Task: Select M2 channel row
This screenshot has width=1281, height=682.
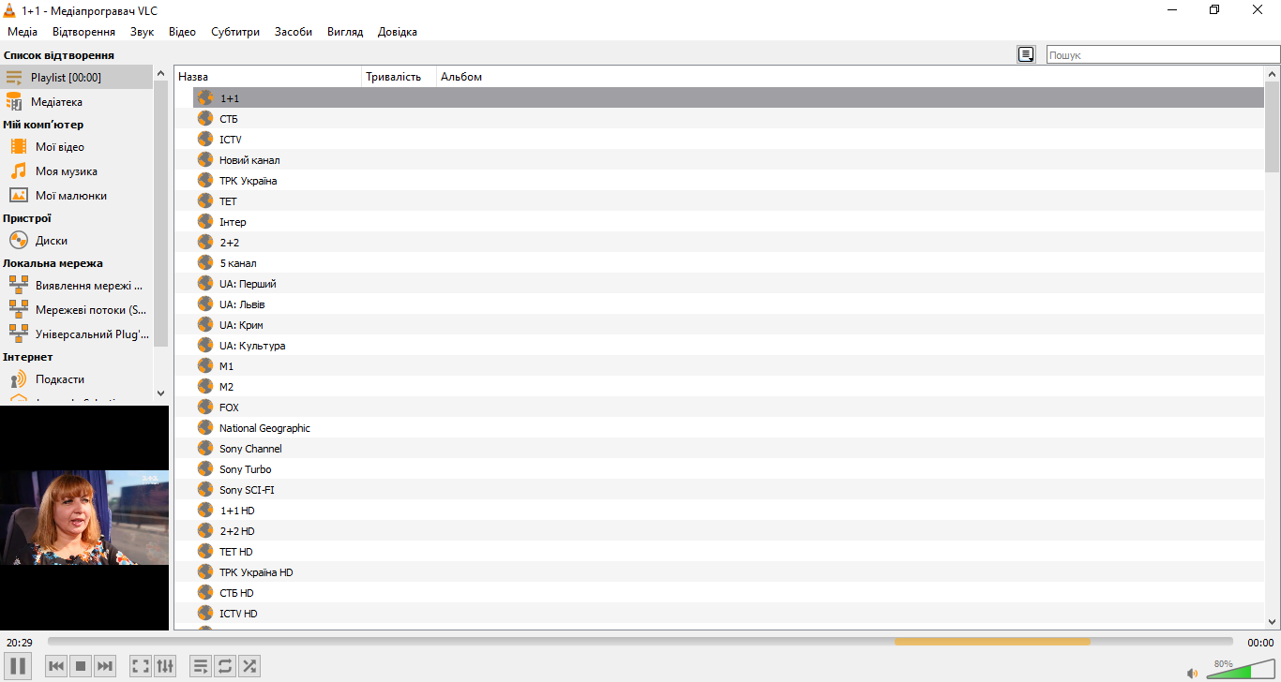Action: [729, 386]
